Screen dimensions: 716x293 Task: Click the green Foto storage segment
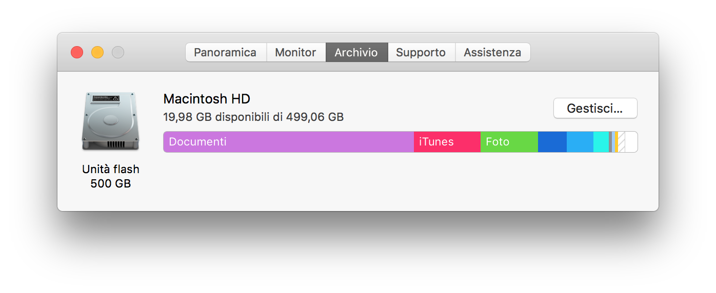point(509,142)
